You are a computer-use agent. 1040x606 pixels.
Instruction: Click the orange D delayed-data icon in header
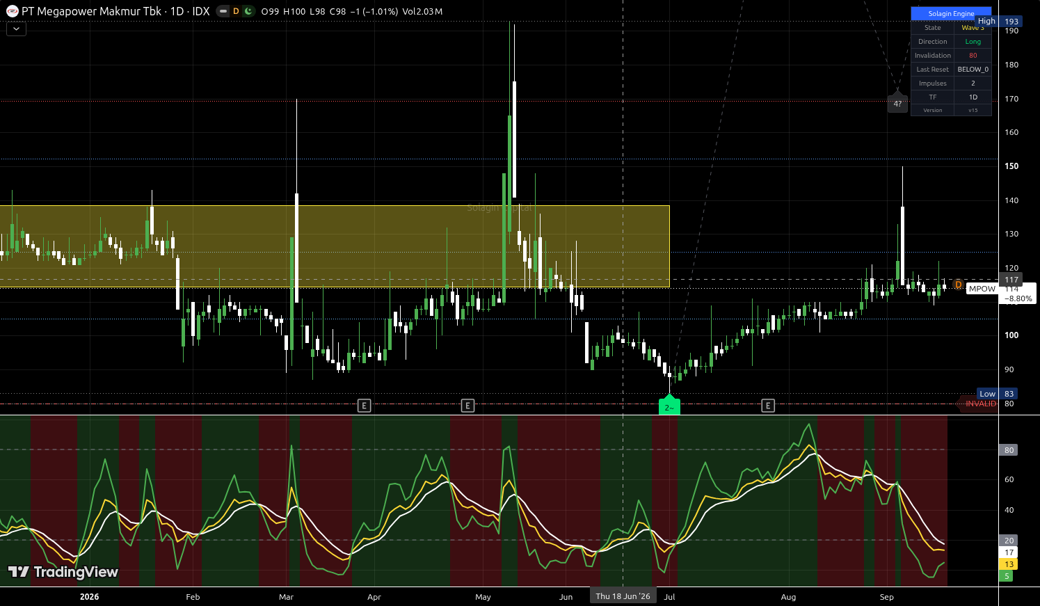pos(236,11)
